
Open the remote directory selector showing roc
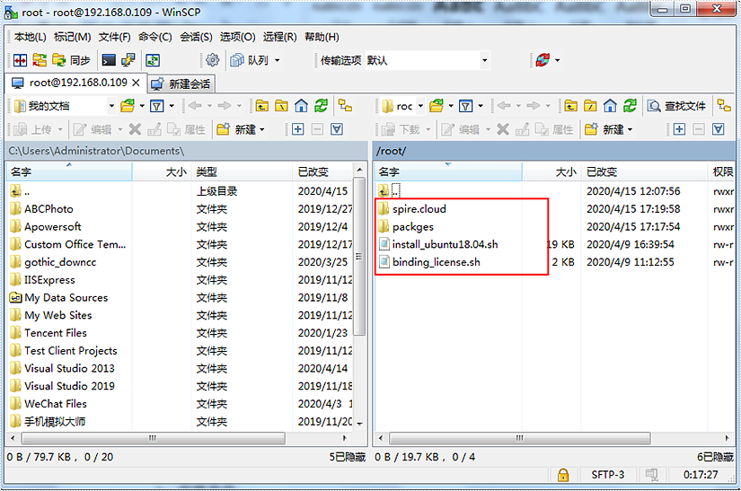pos(402,106)
